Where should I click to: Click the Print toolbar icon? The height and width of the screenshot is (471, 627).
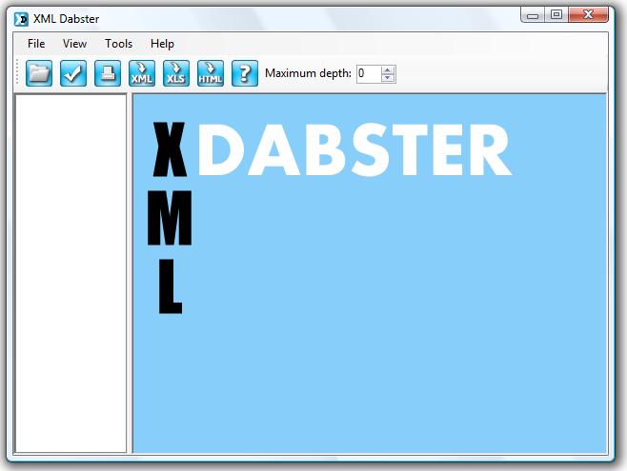(108, 73)
